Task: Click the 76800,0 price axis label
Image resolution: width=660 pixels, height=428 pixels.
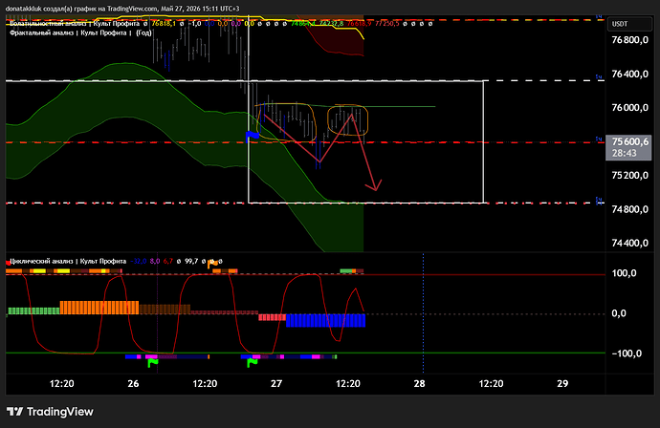Action: pyautogui.click(x=629, y=40)
